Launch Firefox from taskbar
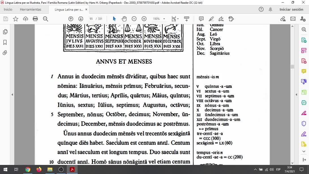The width and height of the screenshot is (309, 174). pyautogui.click(x=39, y=169)
